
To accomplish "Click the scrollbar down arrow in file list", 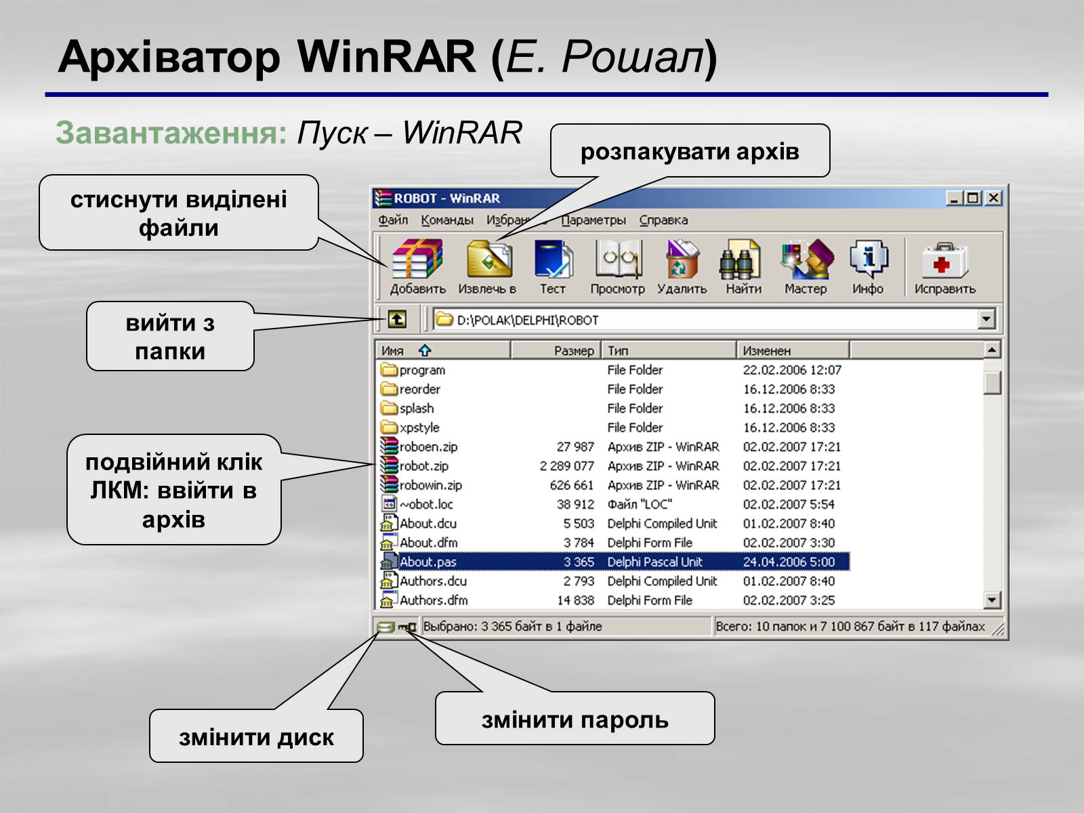I will point(992,600).
